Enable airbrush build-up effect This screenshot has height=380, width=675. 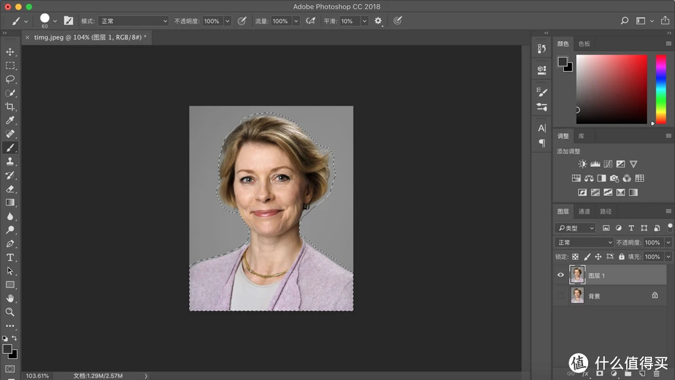311,21
